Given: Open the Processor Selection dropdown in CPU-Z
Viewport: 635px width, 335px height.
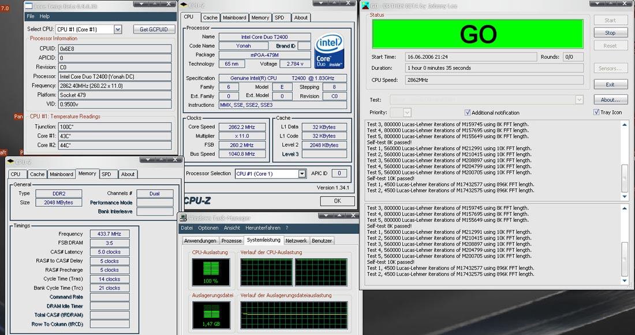Looking at the screenshot, I should (302, 174).
